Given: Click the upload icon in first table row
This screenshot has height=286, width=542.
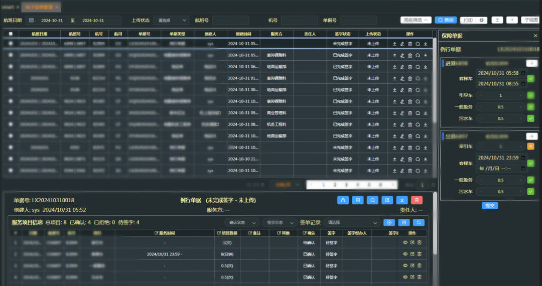Looking at the screenshot, I should coord(394,44).
